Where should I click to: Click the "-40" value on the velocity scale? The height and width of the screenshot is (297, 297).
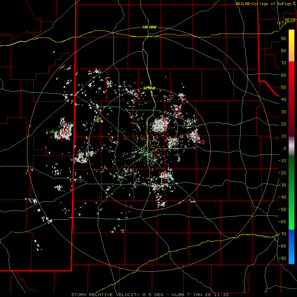[x=282, y=197]
